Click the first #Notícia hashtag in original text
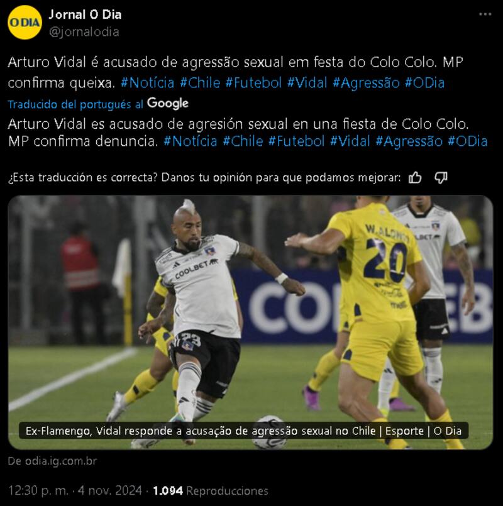The width and height of the screenshot is (503, 506). (148, 83)
